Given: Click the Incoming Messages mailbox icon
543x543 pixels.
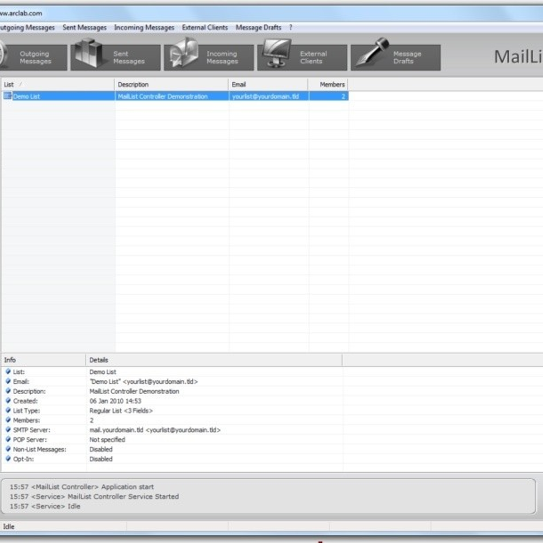Looking at the screenshot, I should click(184, 53).
